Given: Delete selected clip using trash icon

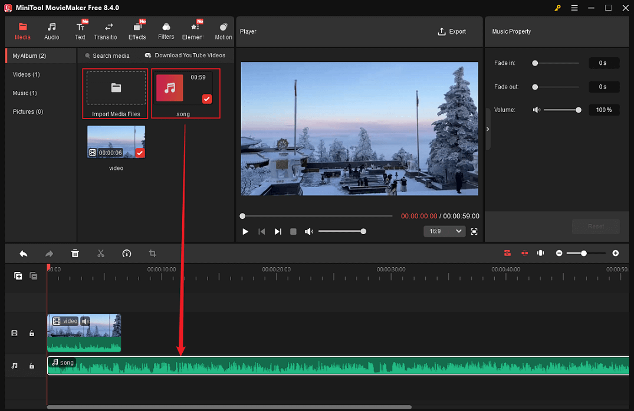Looking at the screenshot, I should [x=75, y=253].
